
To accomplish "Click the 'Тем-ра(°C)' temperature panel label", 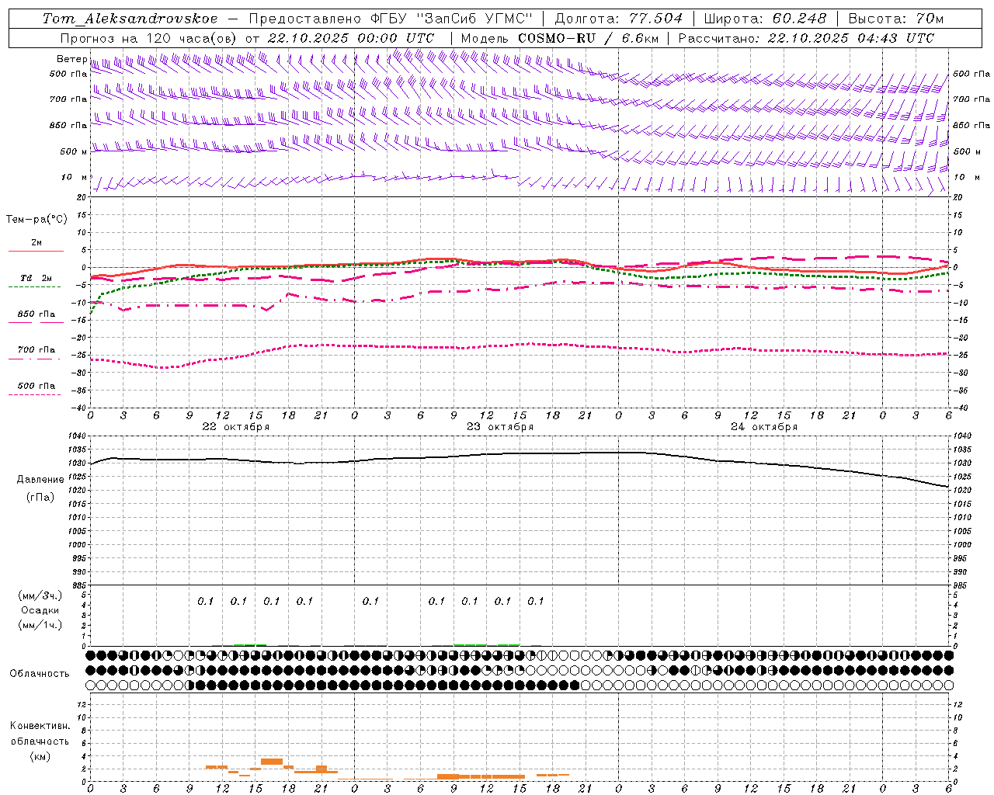I will coord(36,220).
